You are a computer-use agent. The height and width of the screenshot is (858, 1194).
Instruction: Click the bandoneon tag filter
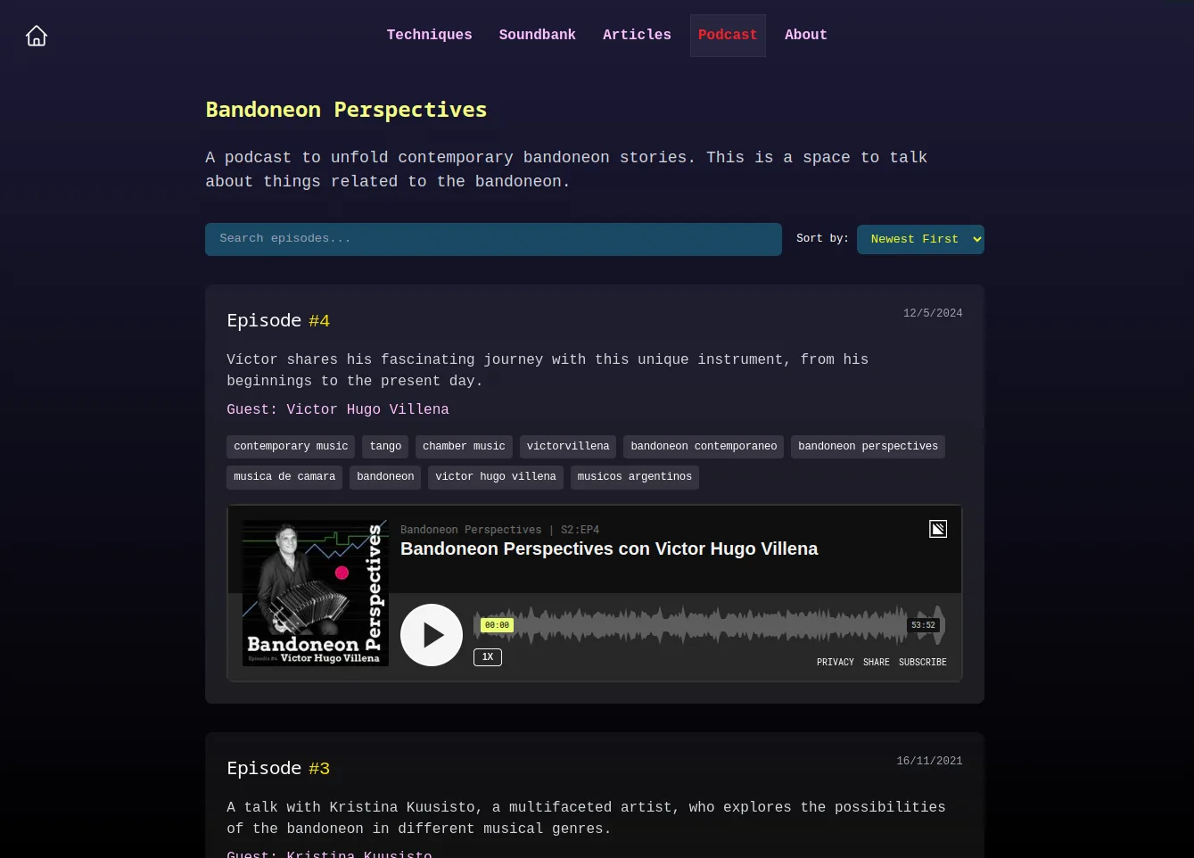(x=385, y=477)
